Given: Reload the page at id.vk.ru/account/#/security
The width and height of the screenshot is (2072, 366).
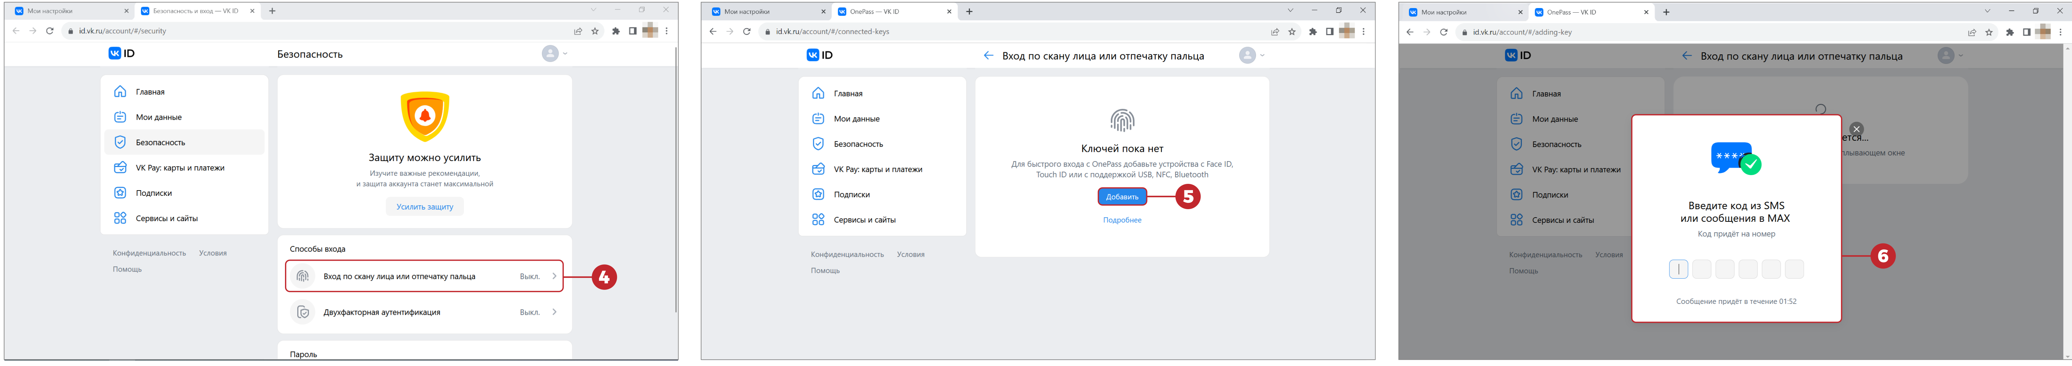Looking at the screenshot, I should pyautogui.click(x=50, y=31).
